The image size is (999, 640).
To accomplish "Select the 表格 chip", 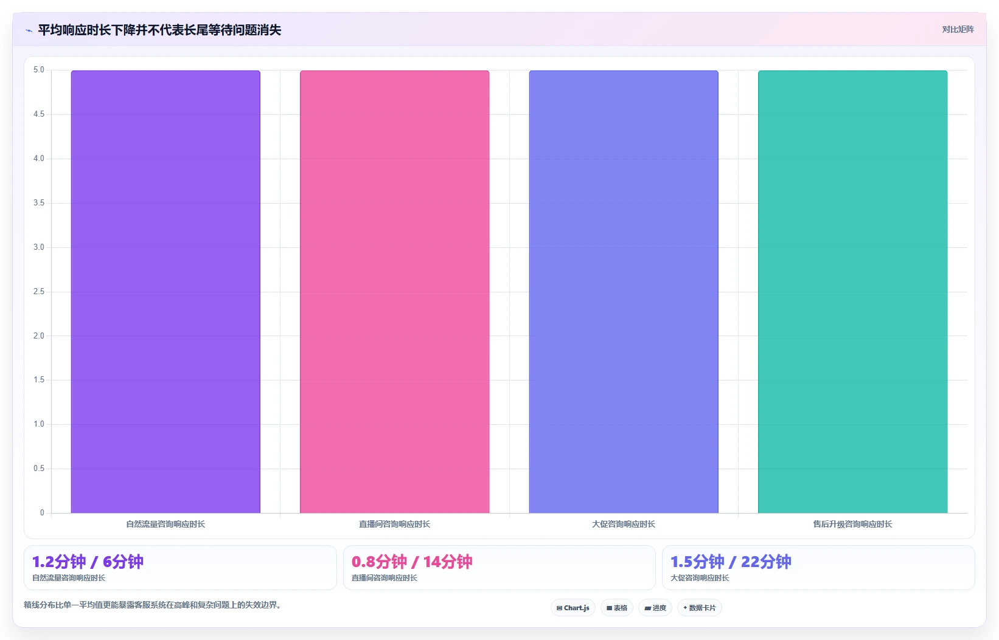I will tap(616, 608).
